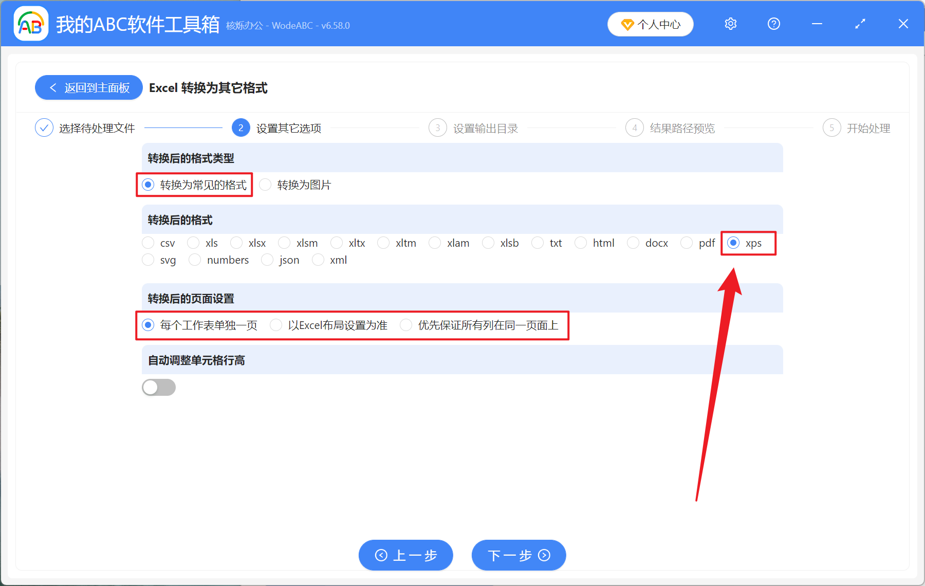Go to previous step 上一步

click(405, 555)
